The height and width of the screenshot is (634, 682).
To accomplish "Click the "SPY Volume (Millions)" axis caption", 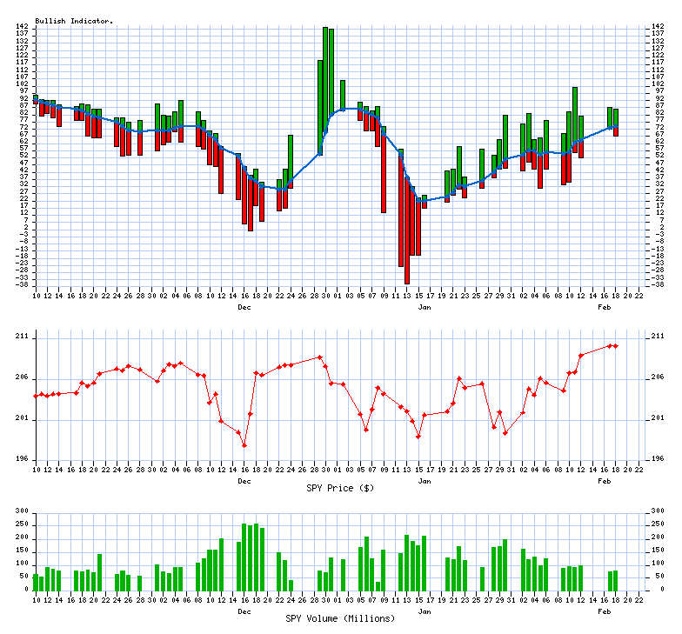I will coord(341,618).
